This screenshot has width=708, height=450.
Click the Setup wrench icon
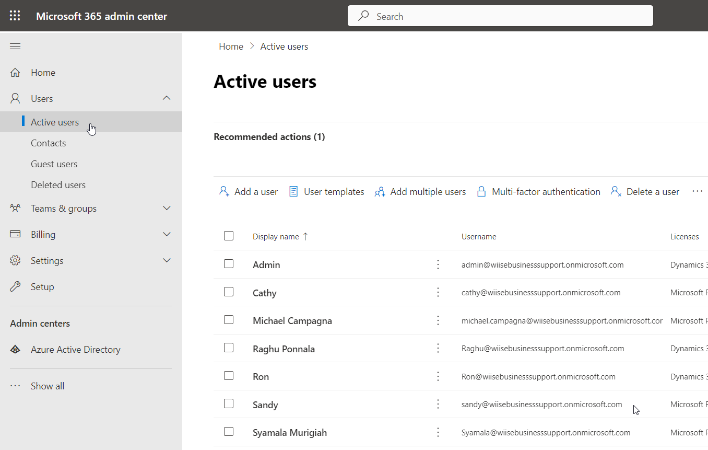[x=15, y=286]
